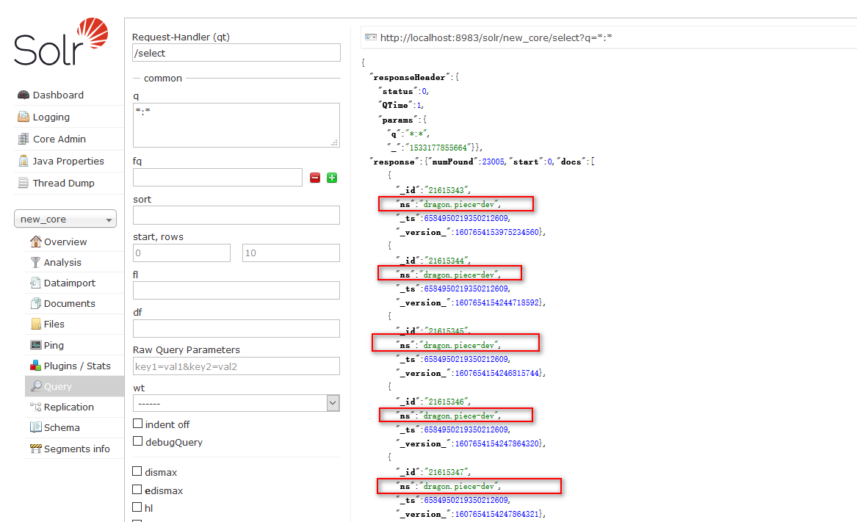Focus the sort input field

point(236,215)
